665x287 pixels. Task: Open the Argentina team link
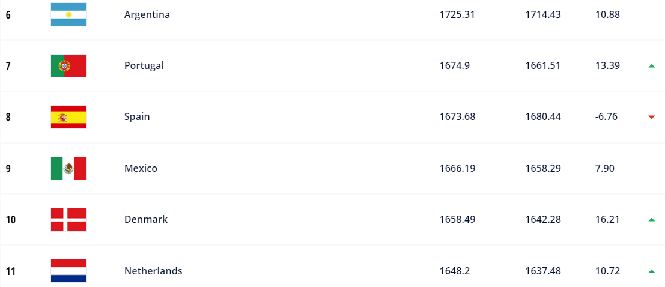coord(147,14)
